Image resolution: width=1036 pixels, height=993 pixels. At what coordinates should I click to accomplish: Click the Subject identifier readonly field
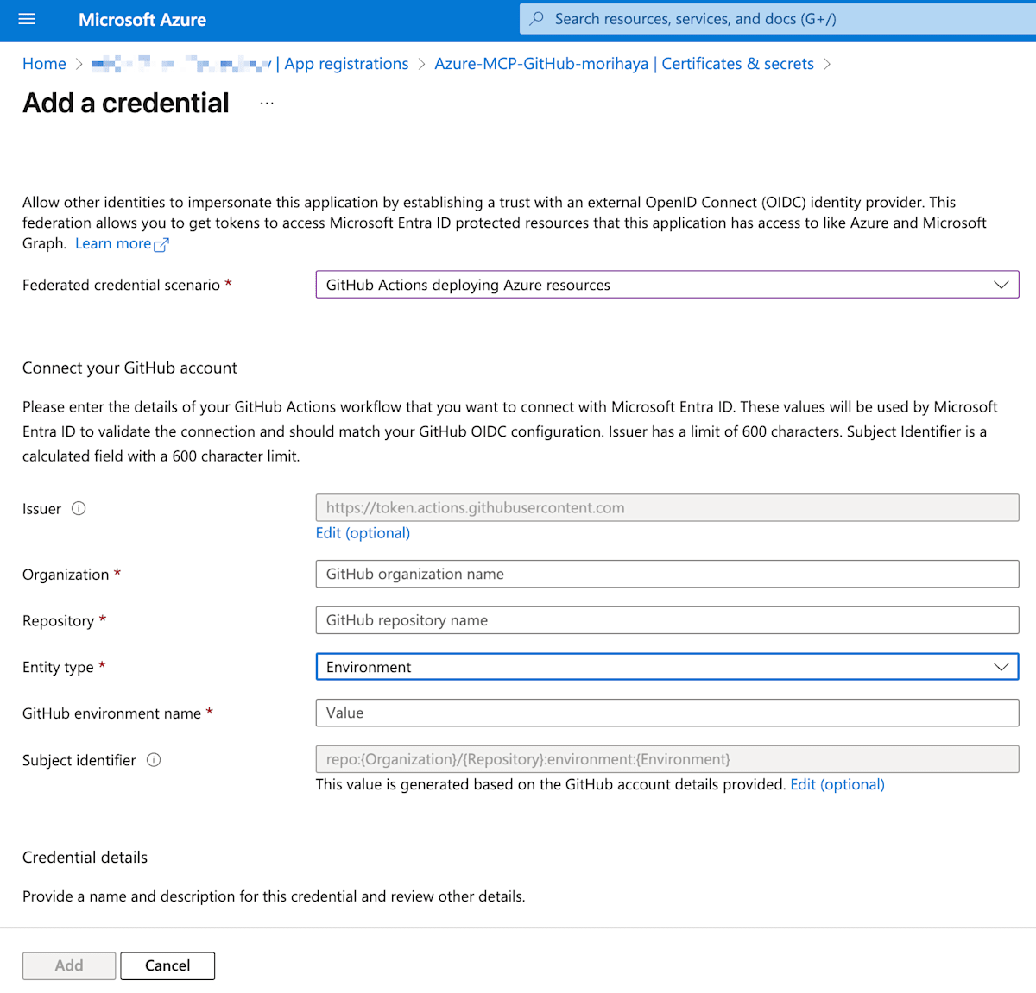coord(667,759)
